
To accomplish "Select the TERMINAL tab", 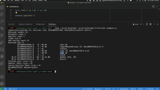I will [52, 24].
